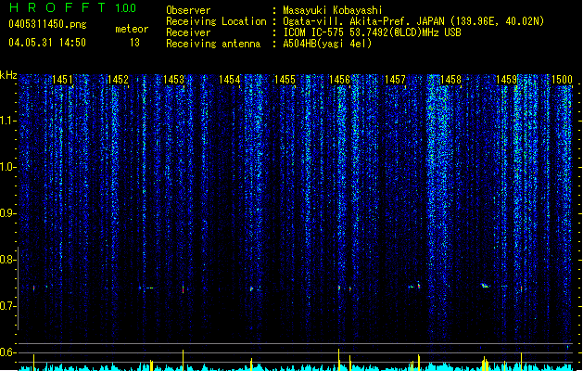The height and width of the screenshot is (371, 583).
Task: Click the date stamp 04.05.31 14:50
Action: coord(47,43)
